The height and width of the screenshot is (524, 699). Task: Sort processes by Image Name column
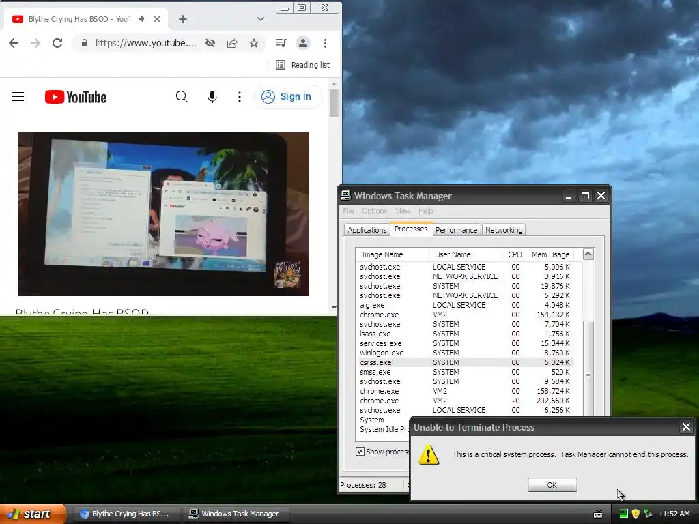point(393,254)
